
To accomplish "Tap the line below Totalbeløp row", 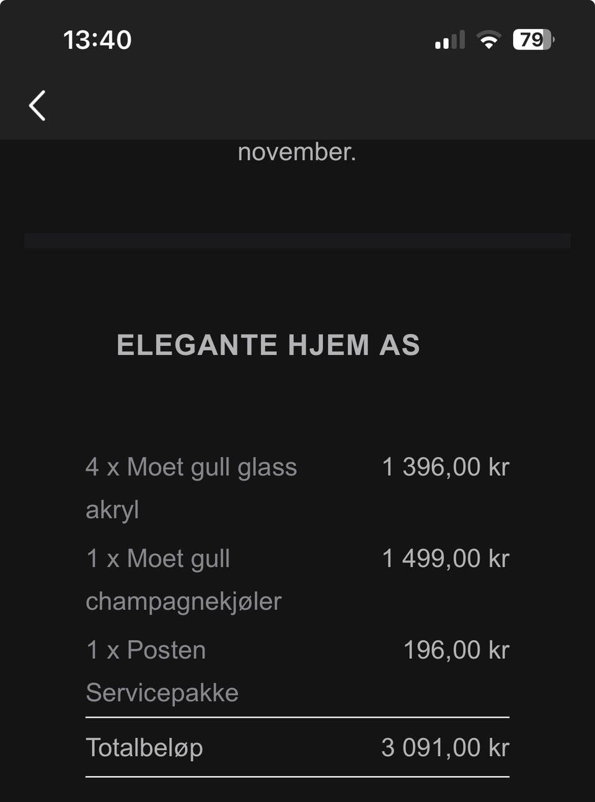I will (297, 777).
